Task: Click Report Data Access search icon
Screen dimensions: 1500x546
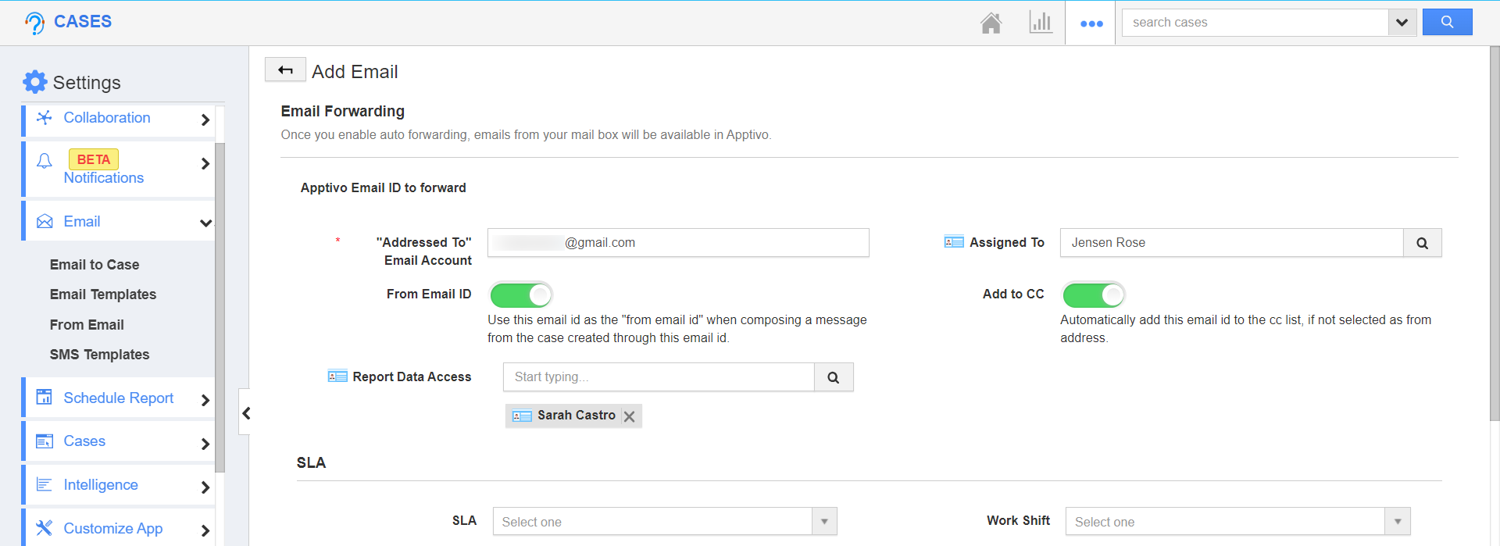Action: 834,377
